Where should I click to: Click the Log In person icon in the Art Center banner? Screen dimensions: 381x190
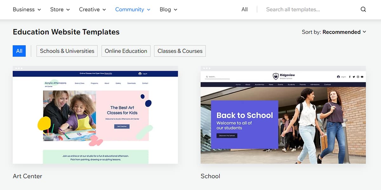click(139, 73)
